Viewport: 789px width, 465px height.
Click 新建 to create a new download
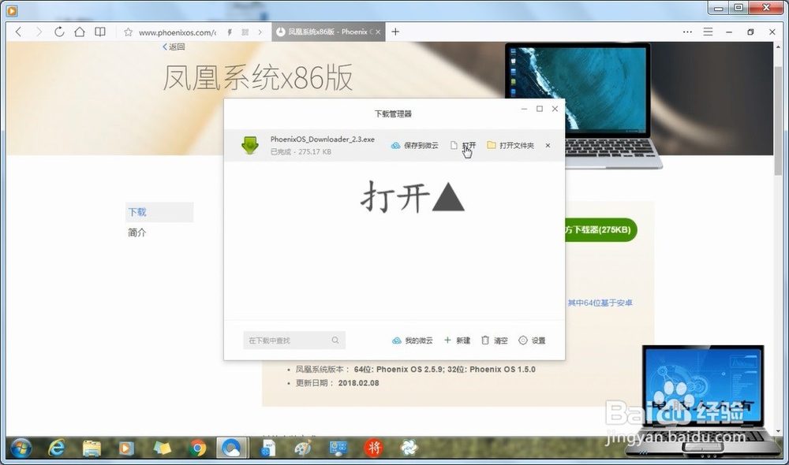(457, 340)
